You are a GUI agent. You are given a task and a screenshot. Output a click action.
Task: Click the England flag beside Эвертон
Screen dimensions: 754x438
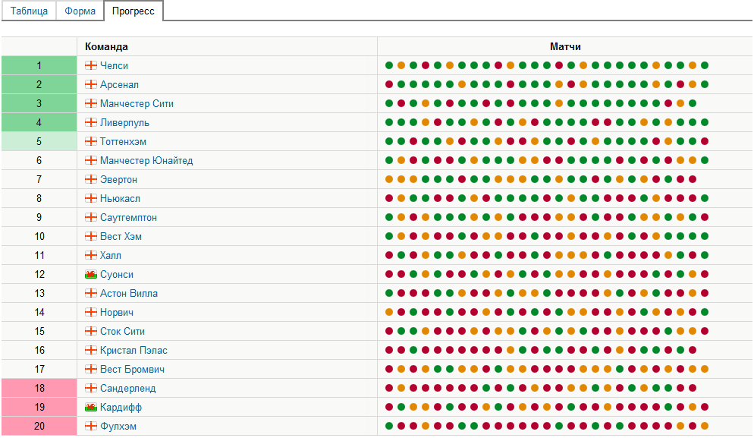91,180
